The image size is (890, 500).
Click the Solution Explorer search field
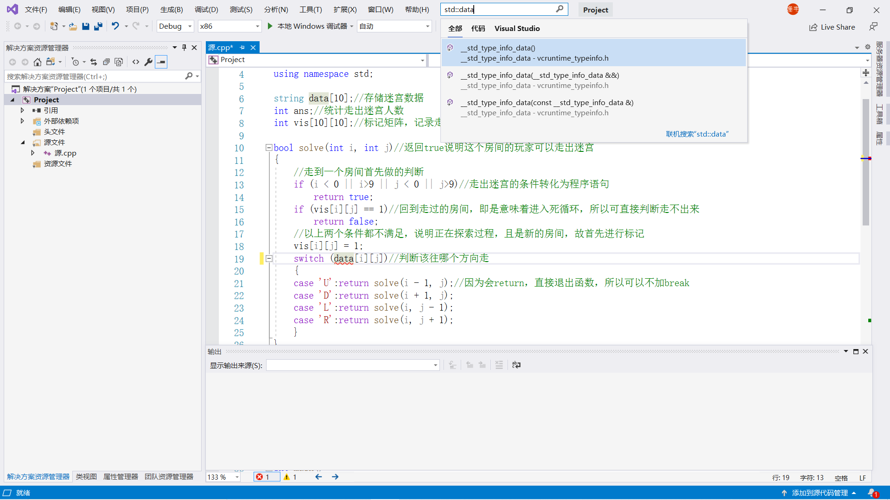(95, 76)
